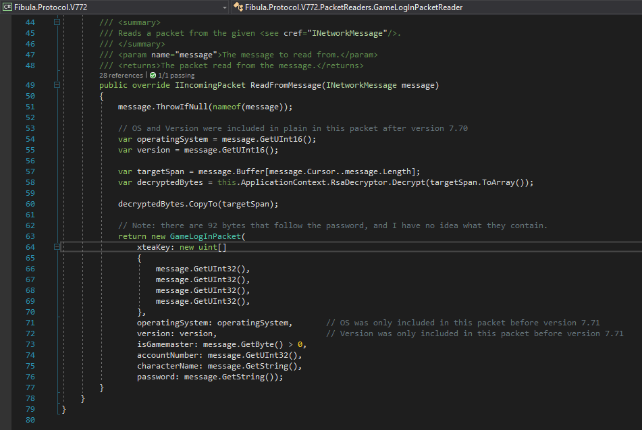Click the CopyTo call on line 60
Image resolution: width=642 pixels, height=430 pixels.
point(203,204)
